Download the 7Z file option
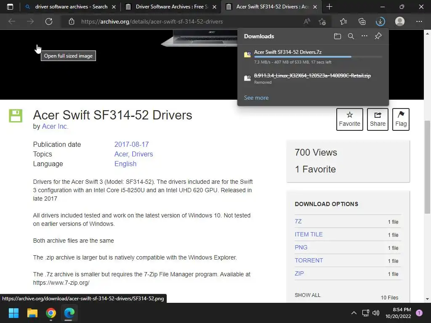 pyautogui.click(x=298, y=221)
